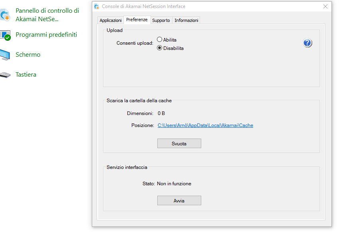Click the Tastiera keyboard icon
The height and width of the screenshot is (232, 339).
pyautogui.click(x=5, y=75)
